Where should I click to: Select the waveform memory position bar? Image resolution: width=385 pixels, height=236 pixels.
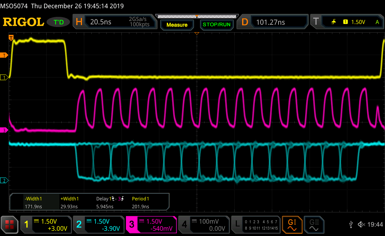pyautogui.click(x=197, y=16)
